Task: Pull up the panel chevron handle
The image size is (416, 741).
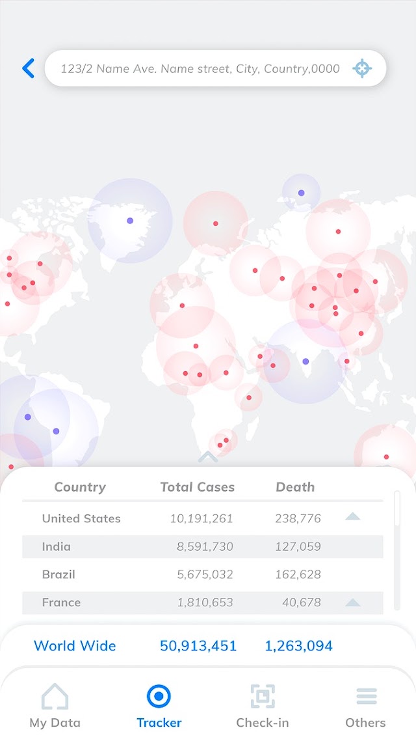Action: [x=208, y=456]
